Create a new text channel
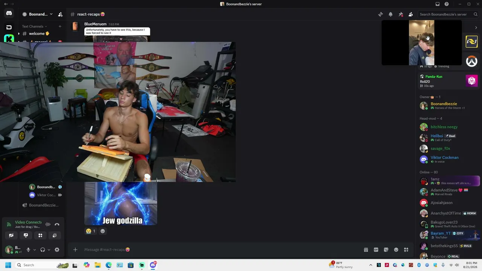Image resolution: width=482 pixels, height=271 pixels. tap(60, 26)
